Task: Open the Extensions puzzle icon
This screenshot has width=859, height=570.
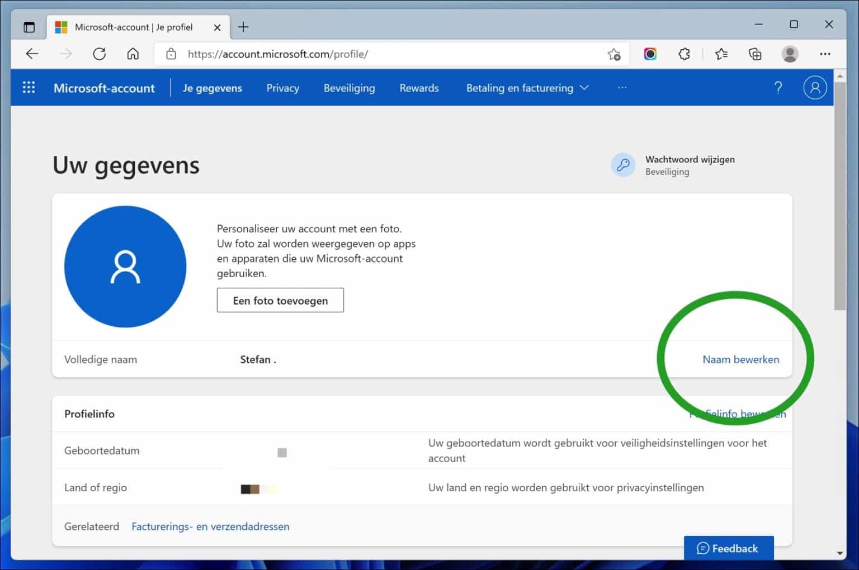Action: point(684,54)
